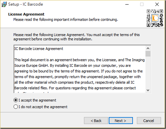
Task: Cancel the IC Barcode installation
Action: pyautogui.click(x=149, y=121)
